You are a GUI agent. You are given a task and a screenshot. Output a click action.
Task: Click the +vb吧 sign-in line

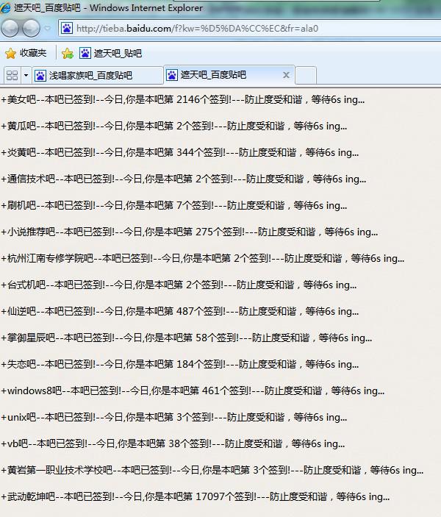pos(173,443)
